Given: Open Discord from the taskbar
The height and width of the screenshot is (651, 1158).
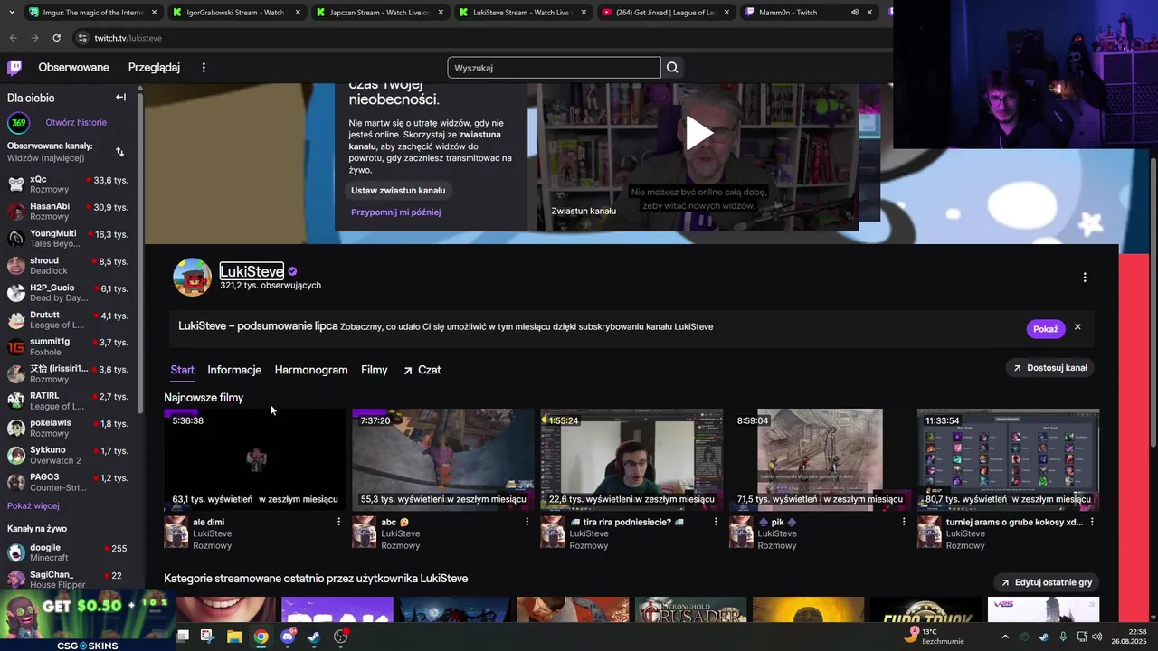Looking at the screenshot, I should [x=288, y=637].
